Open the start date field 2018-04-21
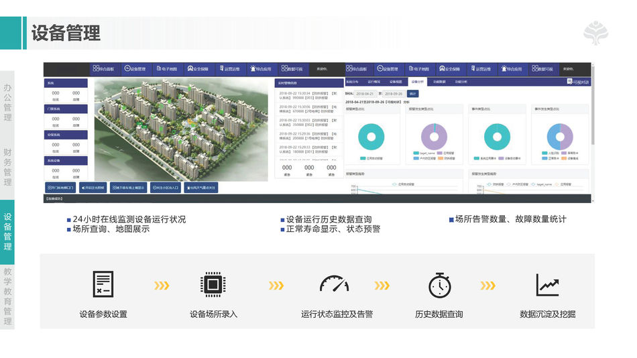This screenshot has width=637, height=358. coord(366,94)
